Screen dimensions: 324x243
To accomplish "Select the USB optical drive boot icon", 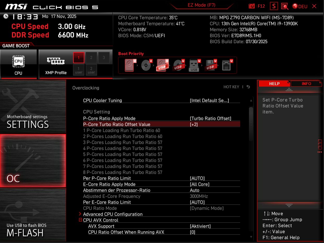I will (179, 65).
